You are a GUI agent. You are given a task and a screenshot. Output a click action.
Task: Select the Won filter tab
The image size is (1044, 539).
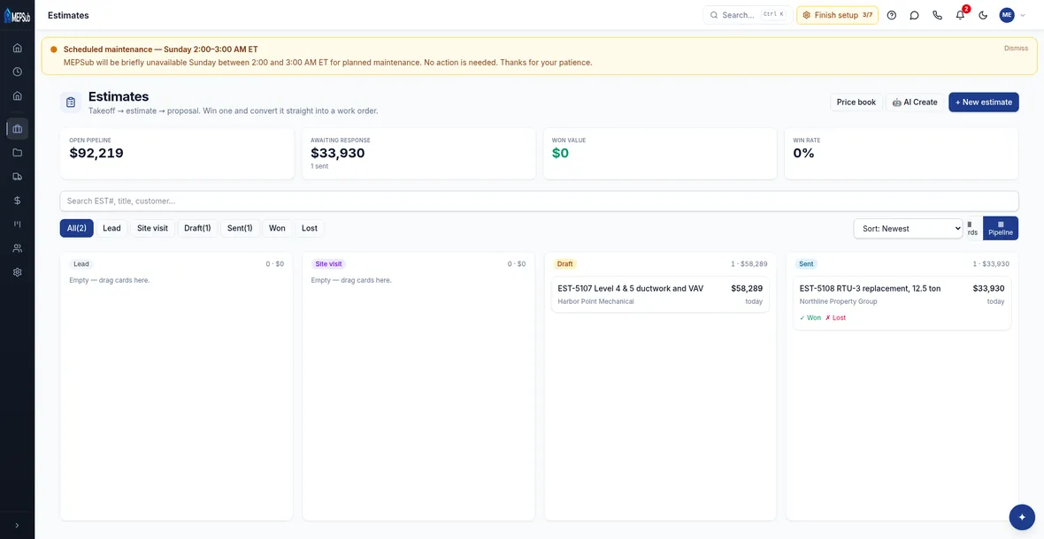pos(277,228)
